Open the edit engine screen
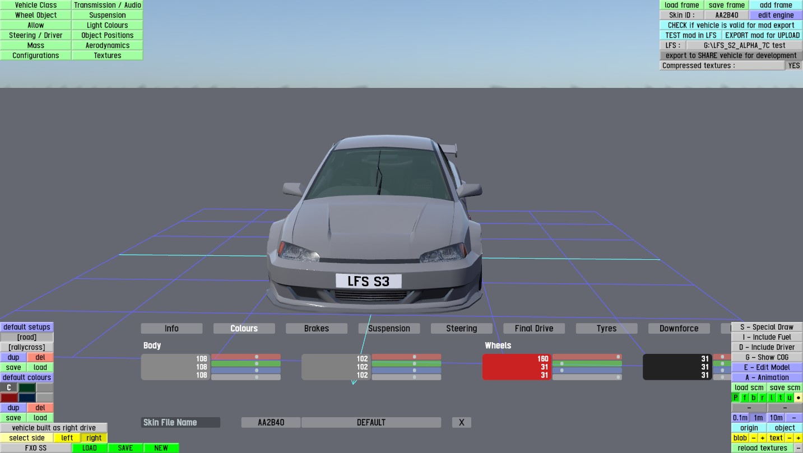 coord(776,15)
